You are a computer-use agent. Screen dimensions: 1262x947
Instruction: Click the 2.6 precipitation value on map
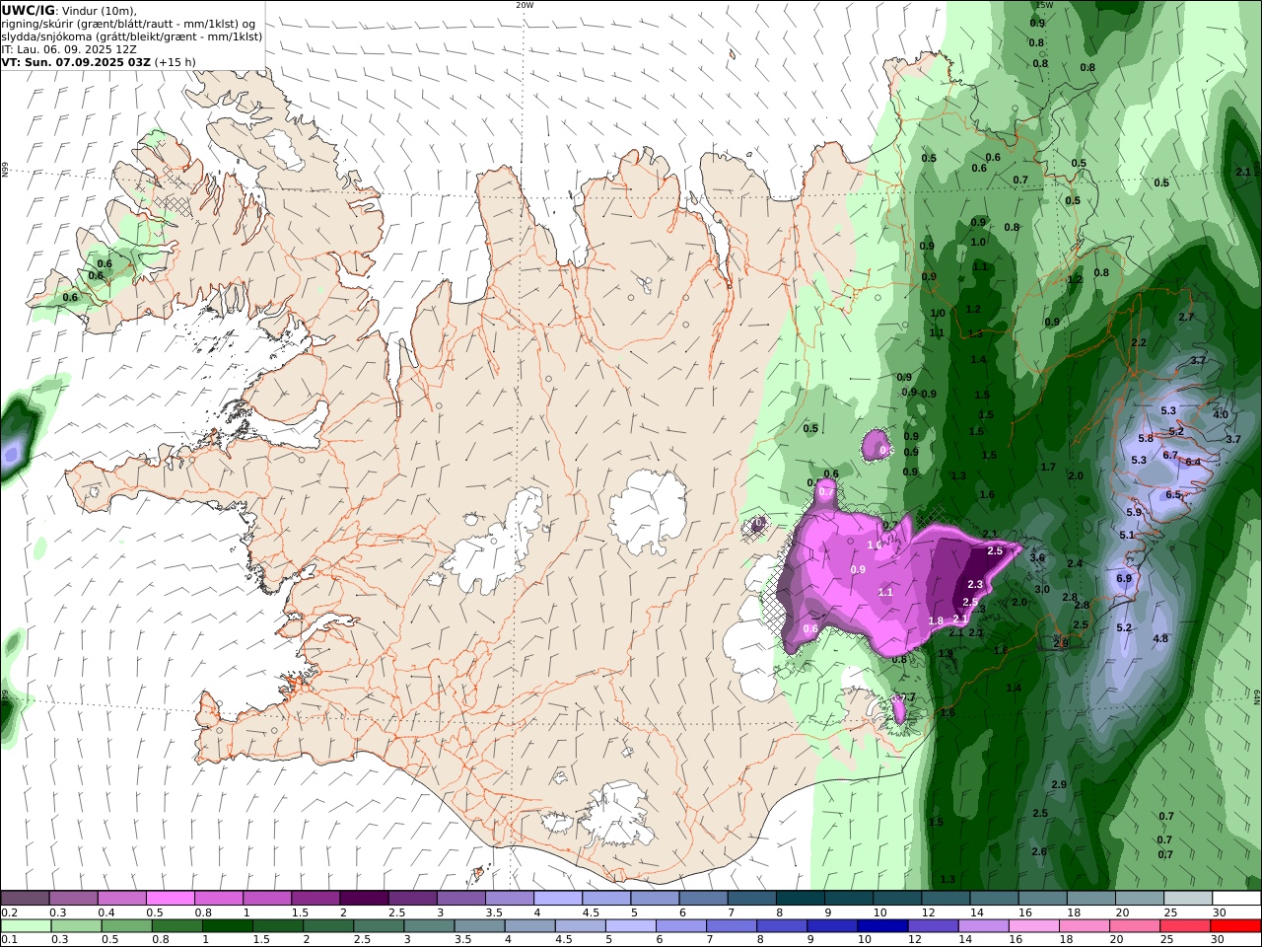coord(1039,851)
